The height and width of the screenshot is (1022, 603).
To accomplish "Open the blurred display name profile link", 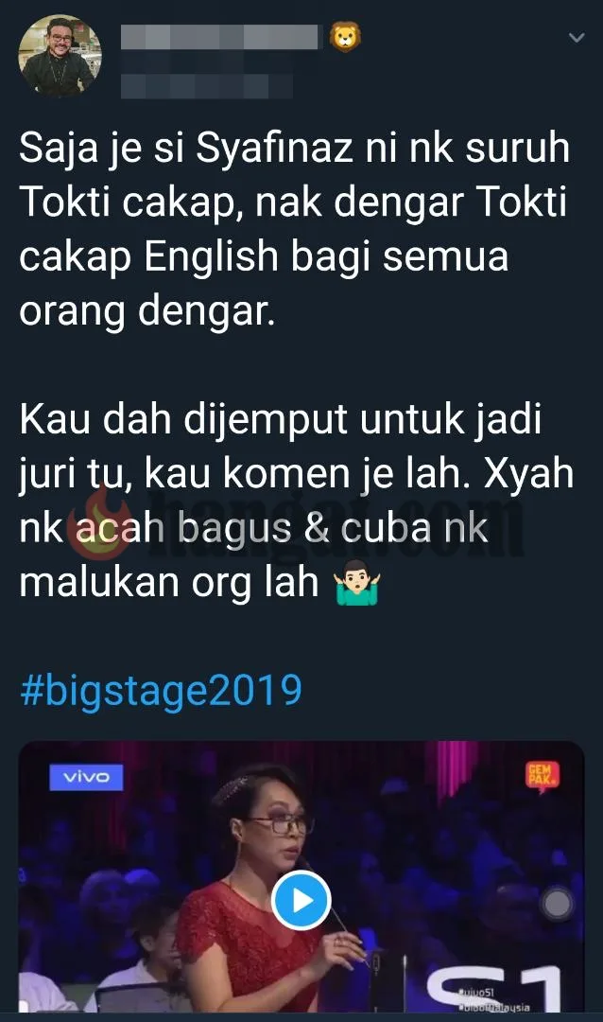I will click(221, 37).
